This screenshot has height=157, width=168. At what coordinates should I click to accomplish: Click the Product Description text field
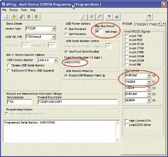point(77,102)
